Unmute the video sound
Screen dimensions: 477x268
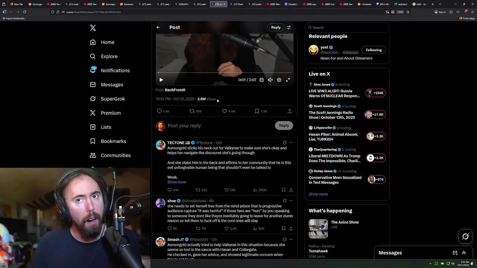270,80
